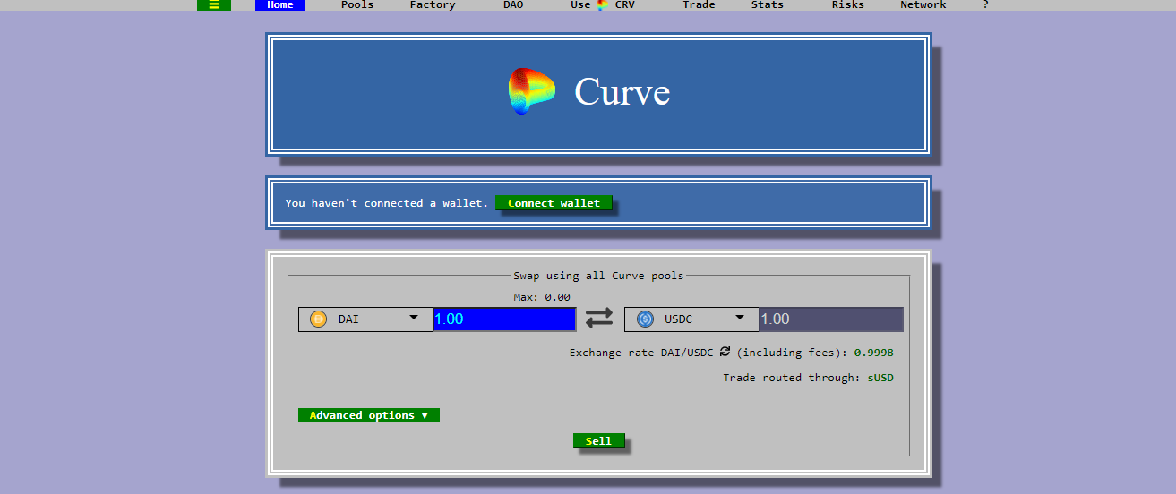Click the 'Swap using all Curve pools' heading
Image resolution: width=1176 pixels, height=494 pixels.
pyautogui.click(x=598, y=276)
